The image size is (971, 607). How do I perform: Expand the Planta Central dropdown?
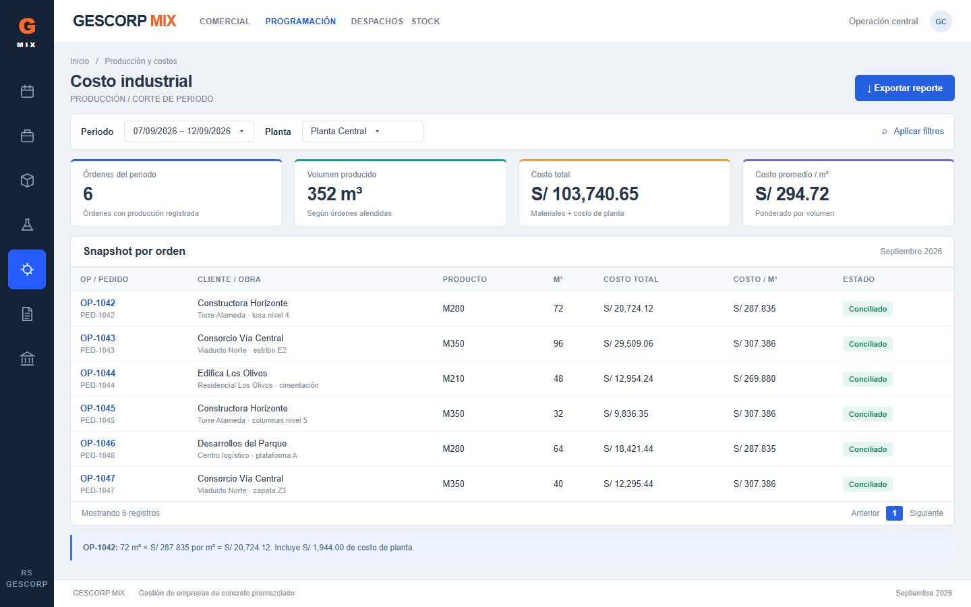tap(363, 132)
